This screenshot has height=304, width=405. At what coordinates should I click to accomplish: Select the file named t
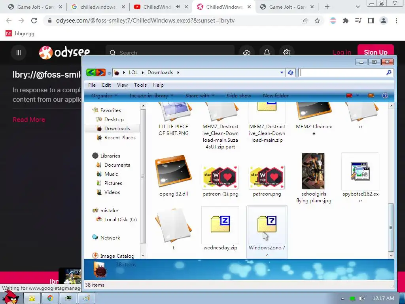click(x=174, y=229)
